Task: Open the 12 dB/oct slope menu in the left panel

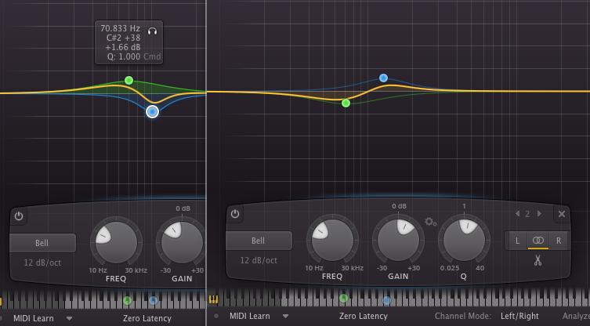Action: [x=42, y=263]
